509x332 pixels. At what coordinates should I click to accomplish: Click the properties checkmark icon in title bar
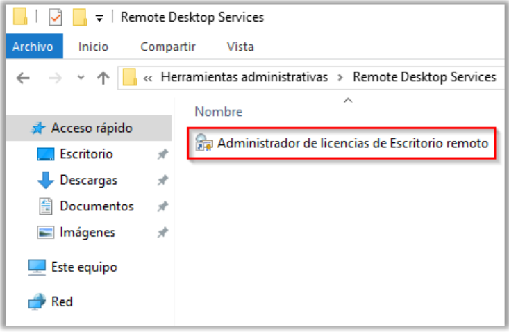pyautogui.click(x=55, y=17)
